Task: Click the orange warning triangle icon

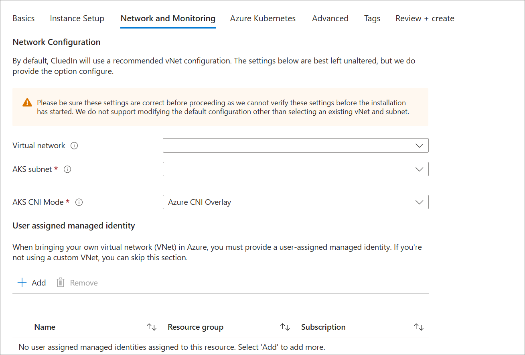Action: tap(27, 102)
